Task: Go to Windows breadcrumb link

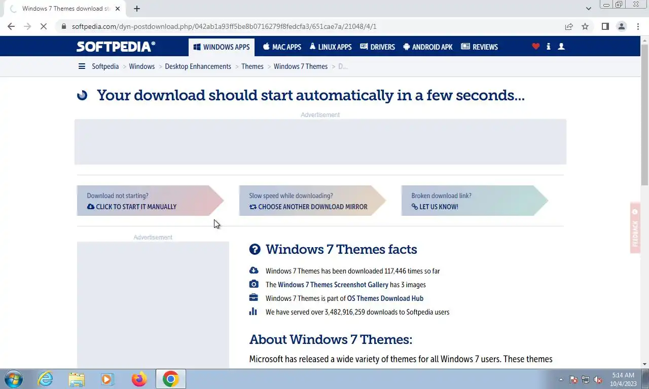Action: tap(142, 66)
